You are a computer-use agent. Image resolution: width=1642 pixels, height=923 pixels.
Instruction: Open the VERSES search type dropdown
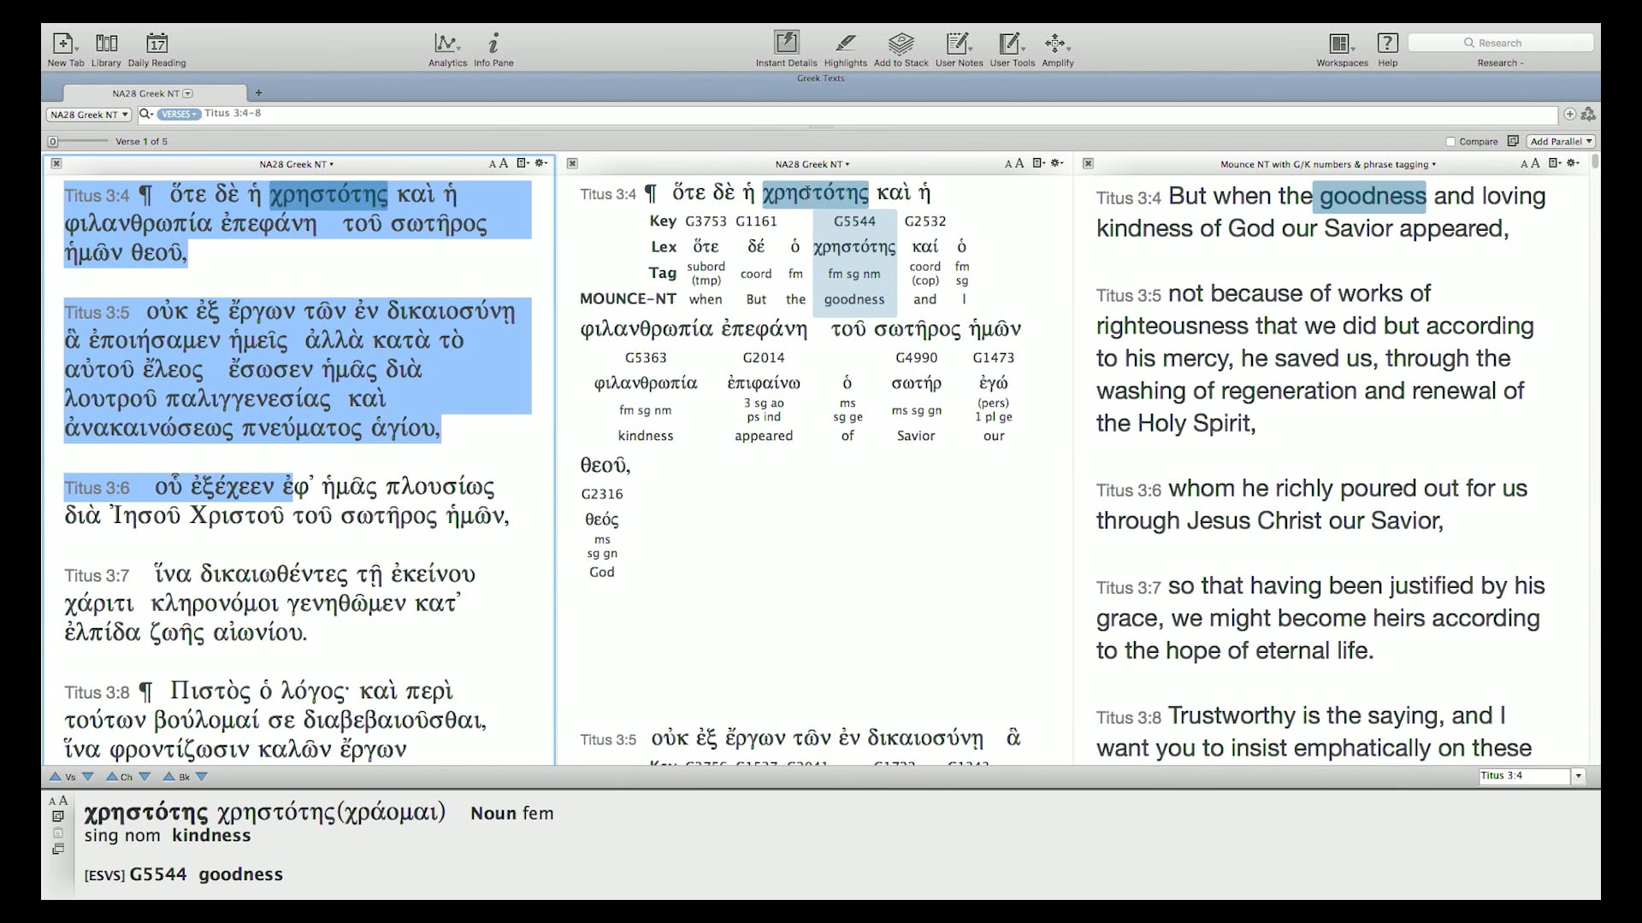coord(179,115)
